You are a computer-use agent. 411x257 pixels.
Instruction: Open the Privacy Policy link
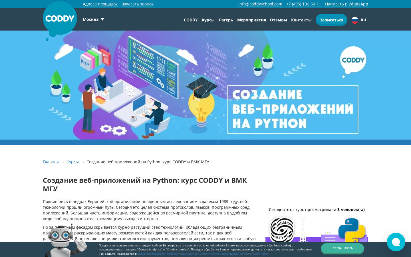[259, 254]
